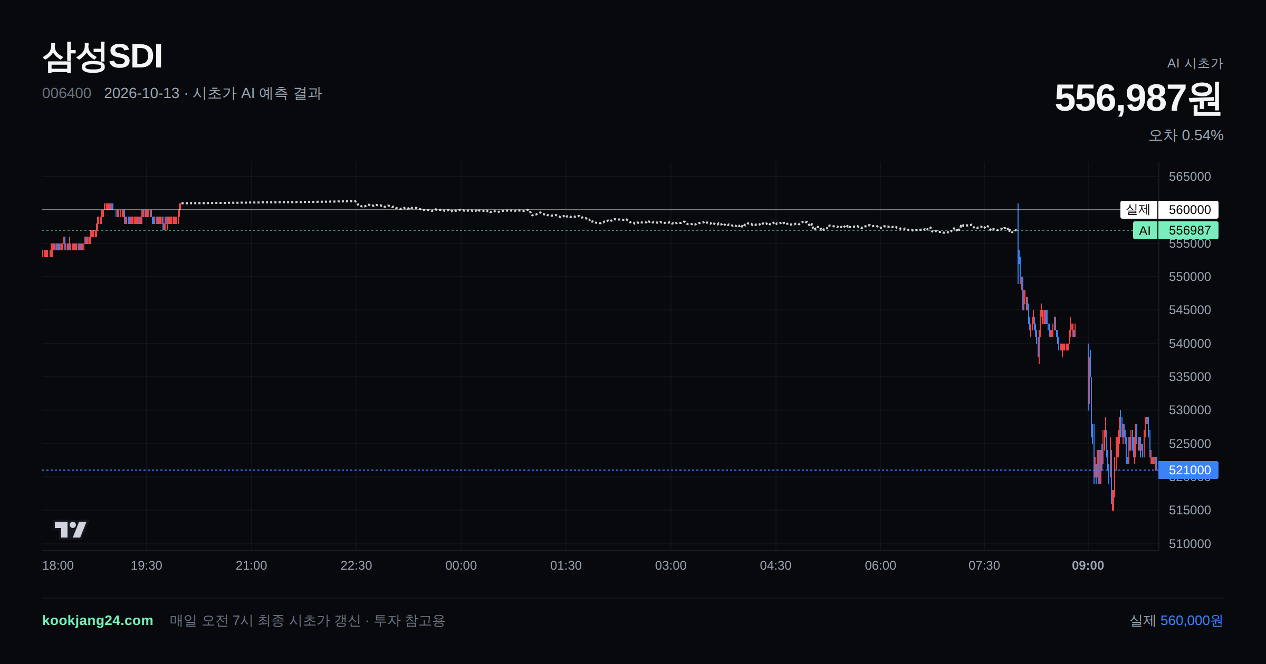Select the 실제 560000 price label
1266x664 pixels.
click(1169, 210)
